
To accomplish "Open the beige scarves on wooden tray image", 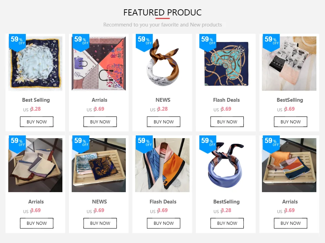I will [35, 165].
